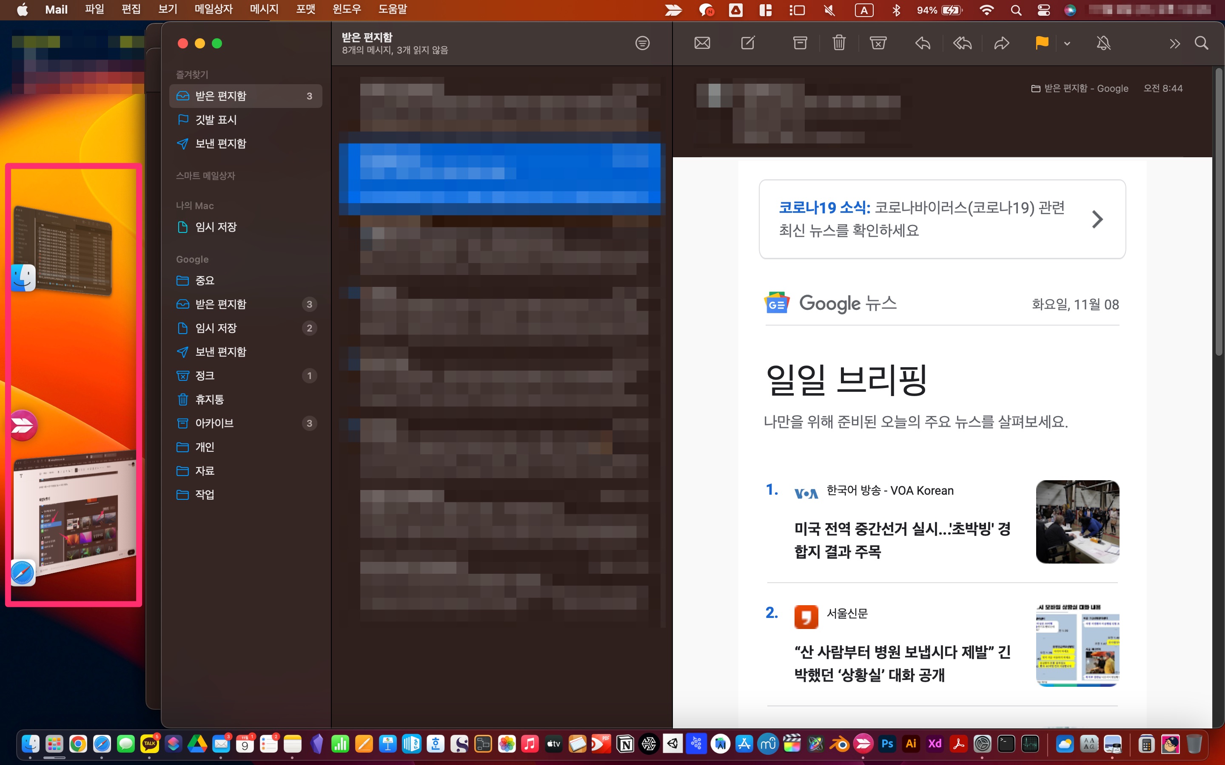Compose a new message
The height and width of the screenshot is (765, 1225).
coord(748,43)
